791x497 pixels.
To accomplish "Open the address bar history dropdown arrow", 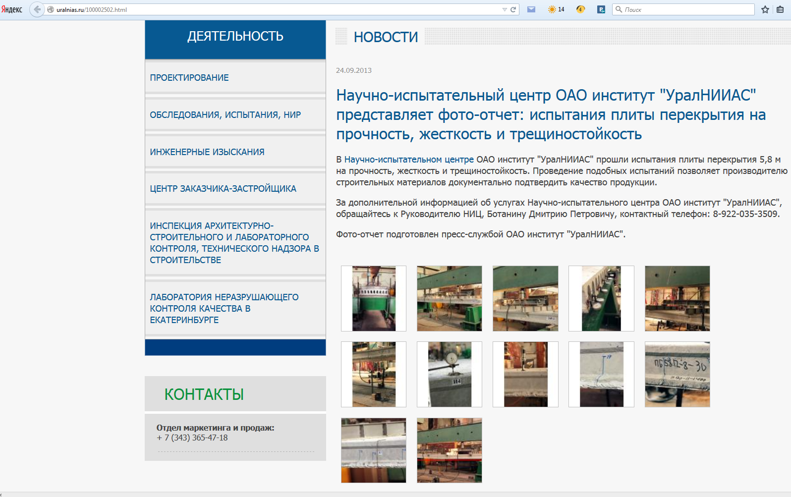I will click(x=505, y=9).
